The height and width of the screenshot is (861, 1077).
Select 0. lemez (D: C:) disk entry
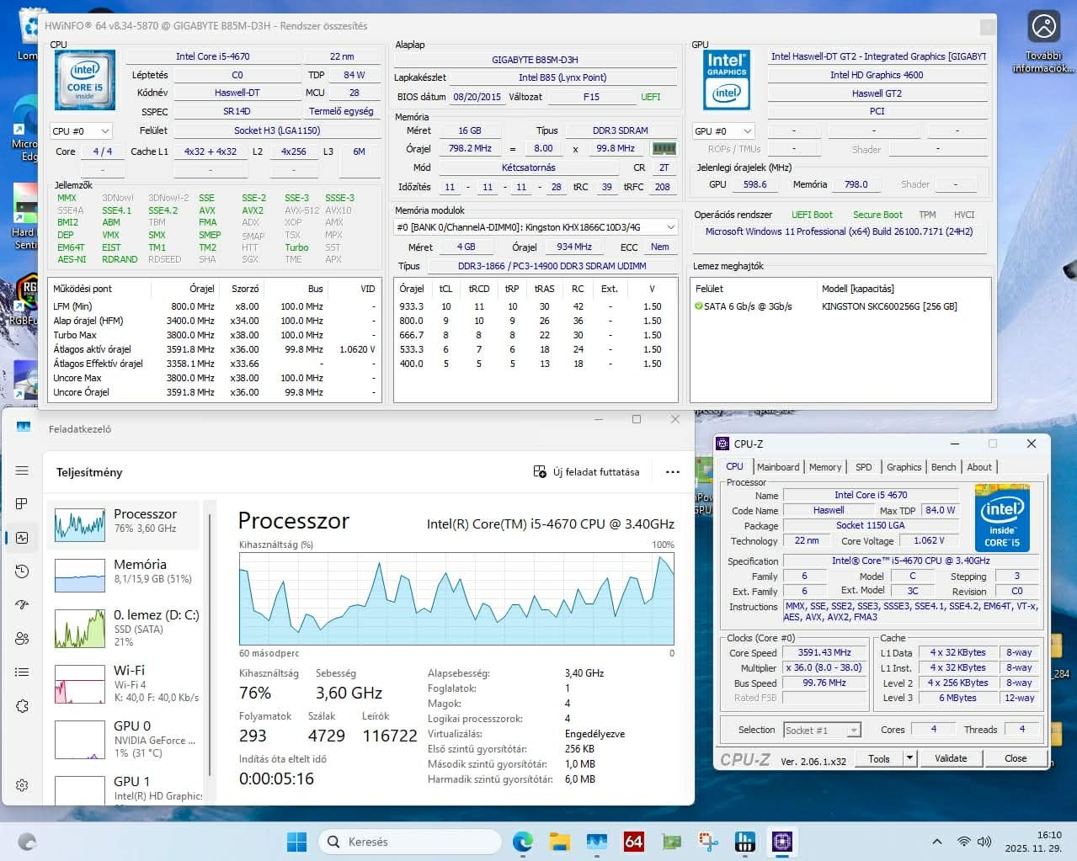(x=125, y=628)
